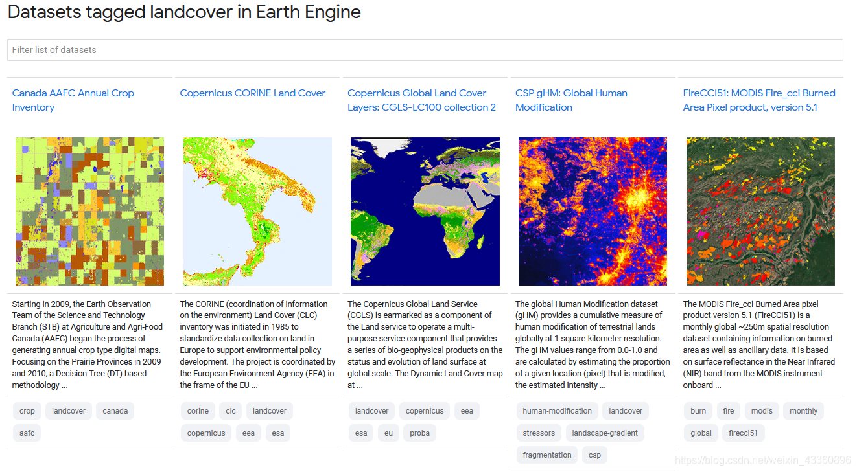Click the Copernicus Global Land Service description

pyautogui.click(x=425, y=344)
